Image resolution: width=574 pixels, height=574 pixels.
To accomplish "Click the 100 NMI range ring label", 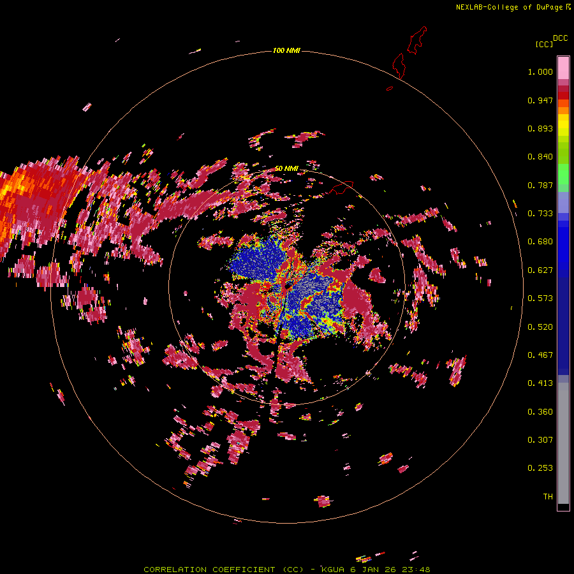I will (286, 50).
